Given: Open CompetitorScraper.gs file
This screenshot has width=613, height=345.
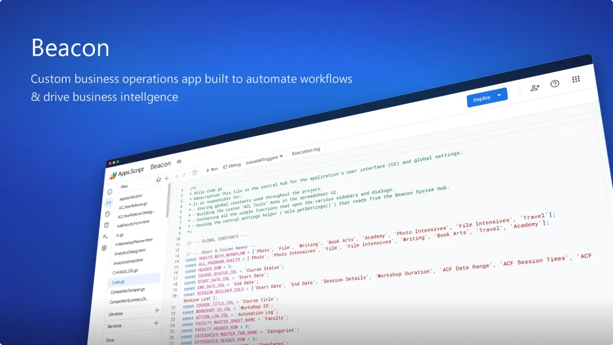Looking at the screenshot, I should [127, 291].
